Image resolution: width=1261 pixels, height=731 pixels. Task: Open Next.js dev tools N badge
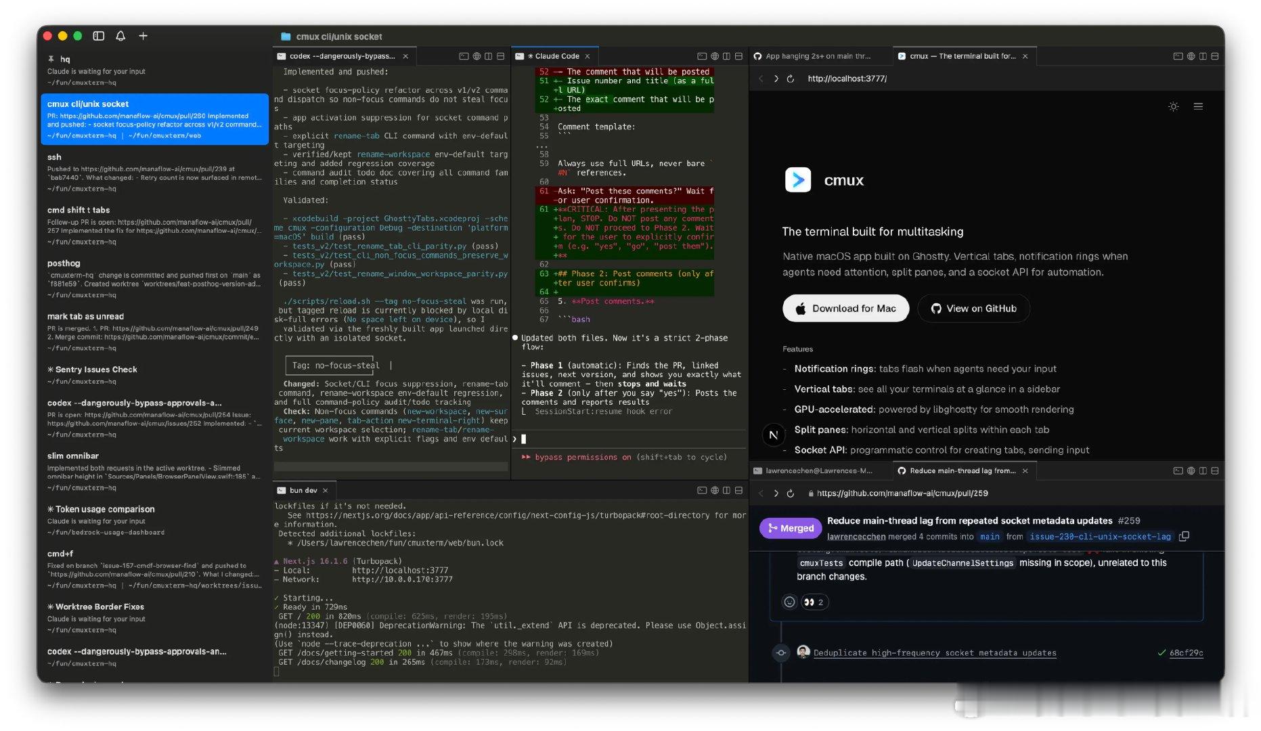coord(773,435)
